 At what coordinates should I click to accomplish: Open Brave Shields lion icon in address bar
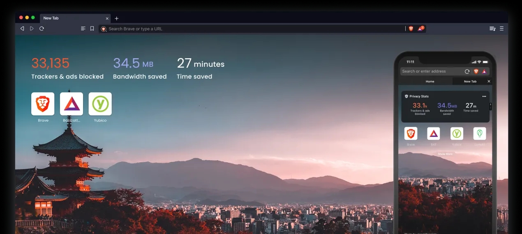click(411, 29)
